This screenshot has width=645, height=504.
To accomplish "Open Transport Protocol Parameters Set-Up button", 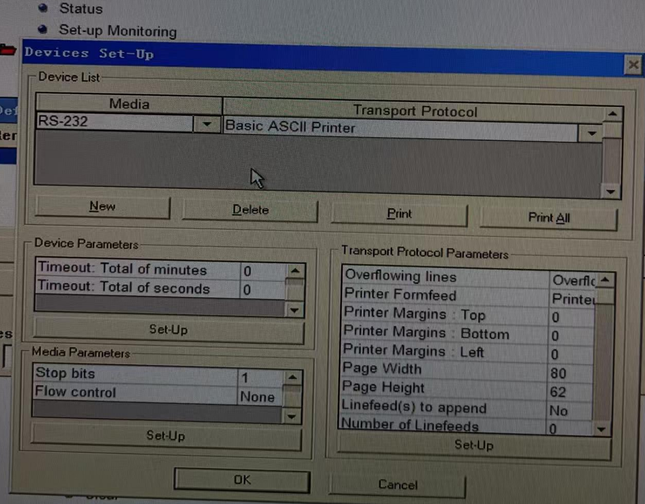I will [474, 446].
